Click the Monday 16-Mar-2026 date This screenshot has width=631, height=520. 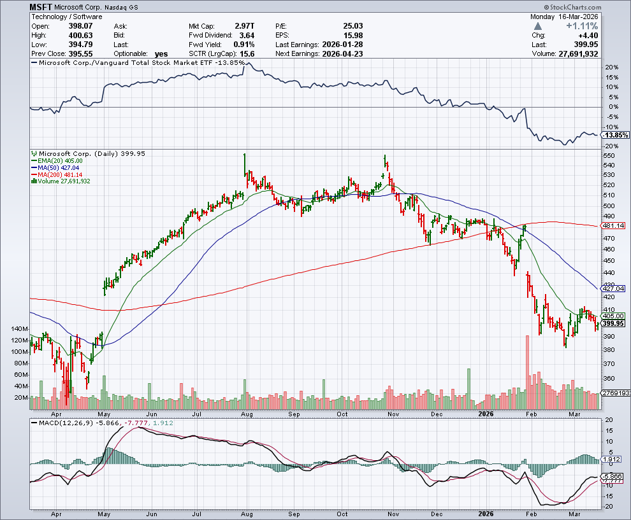click(x=564, y=17)
